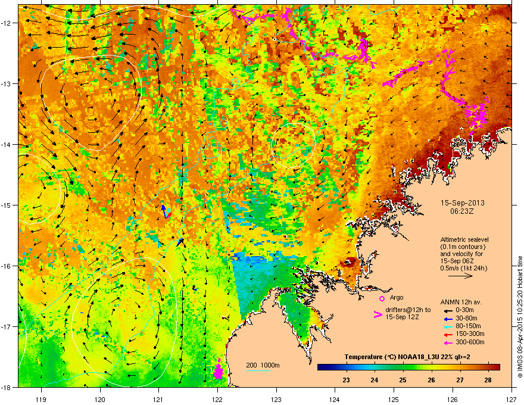Click the 'drifters@12h to' legend text
The image size is (524, 405).
click(408, 310)
